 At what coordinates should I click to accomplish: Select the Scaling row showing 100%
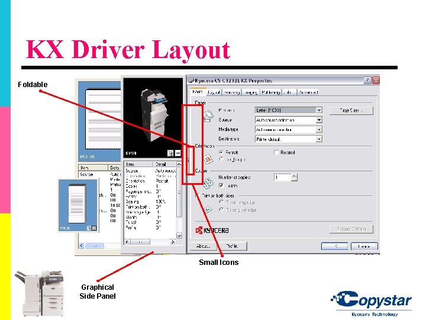tap(150, 201)
